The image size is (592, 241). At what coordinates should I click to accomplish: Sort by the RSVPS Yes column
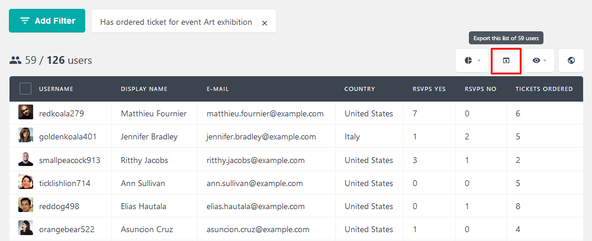click(x=429, y=89)
